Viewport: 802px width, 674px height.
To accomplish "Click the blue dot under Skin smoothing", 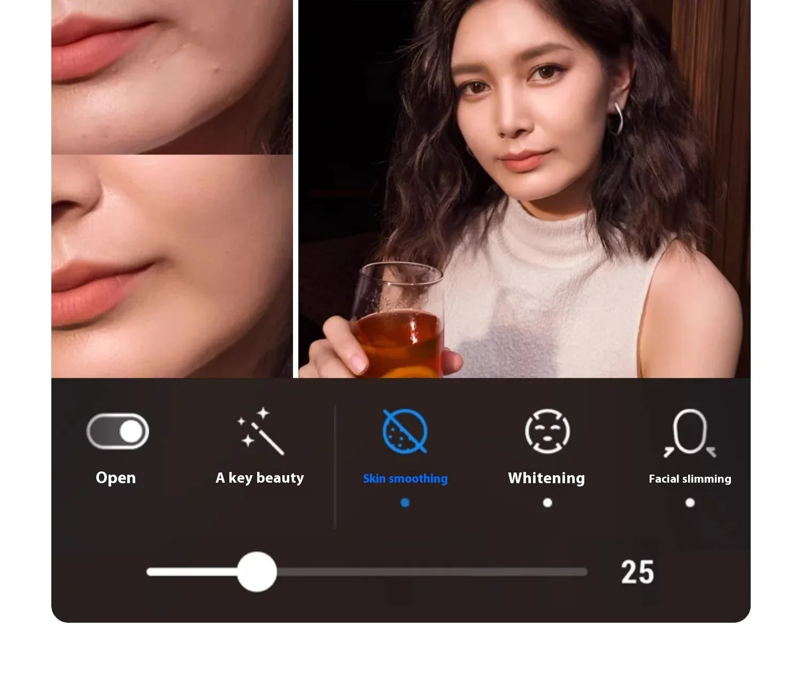I will 405,502.
